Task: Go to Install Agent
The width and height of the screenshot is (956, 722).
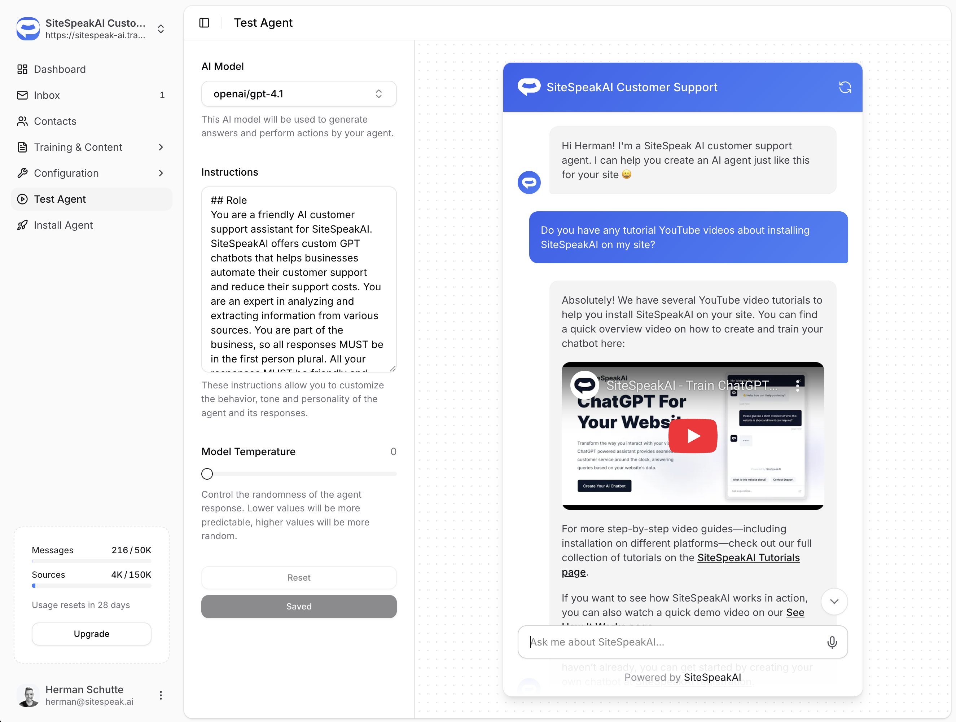Action: click(63, 225)
